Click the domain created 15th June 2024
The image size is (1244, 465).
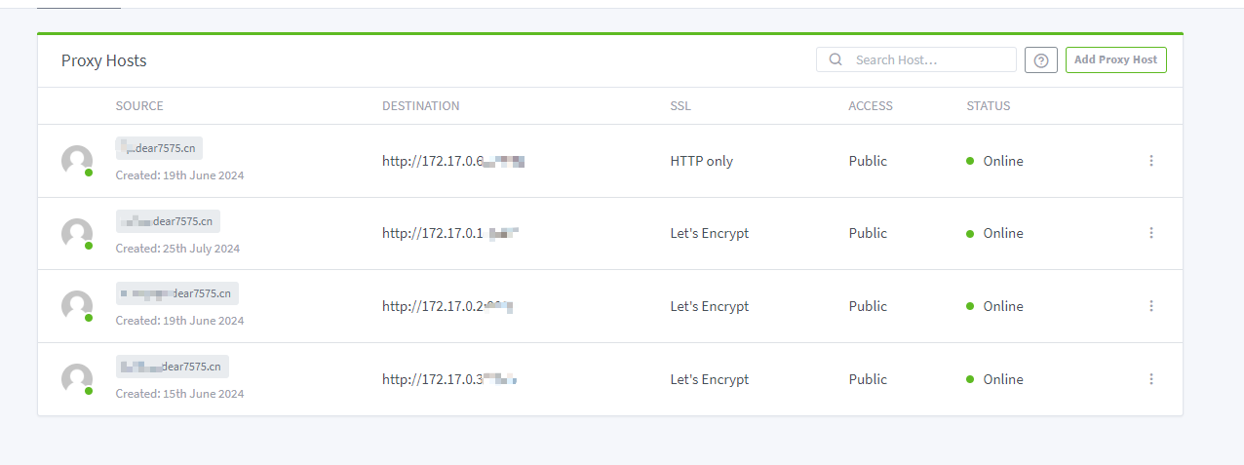172,367
